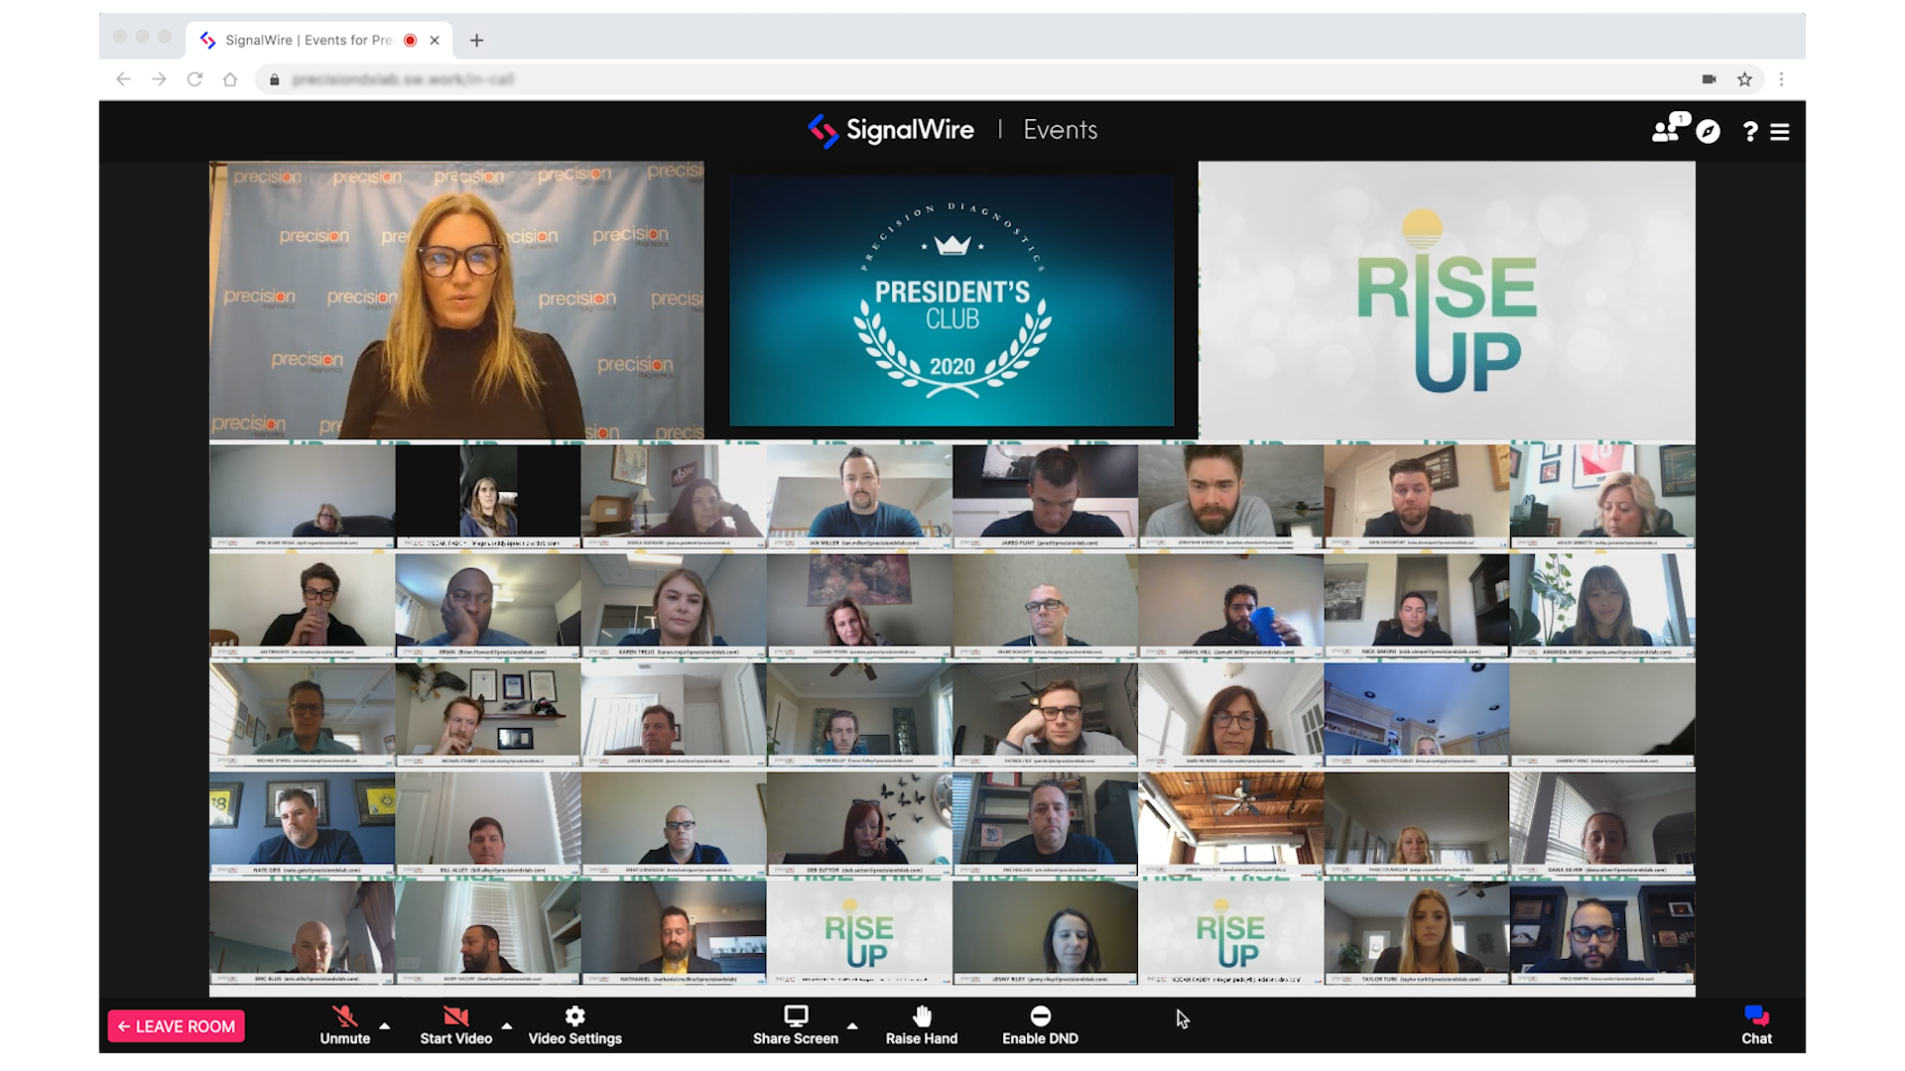Image resolution: width=1905 pixels, height=1071 pixels.
Task: Select Jenny Riley's video tile
Action: click(1045, 933)
